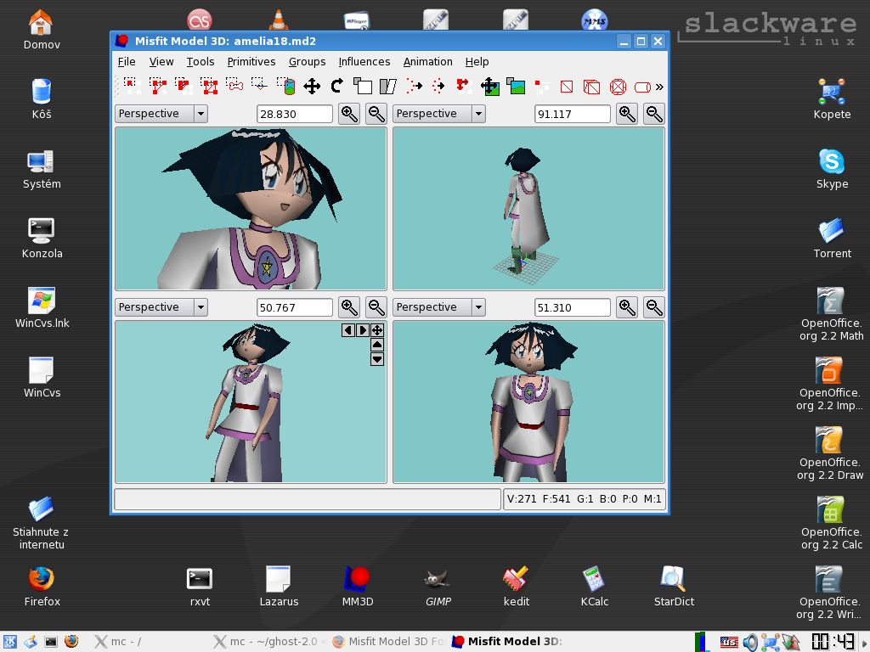Open the Perspective dropdown in top-left viewport

point(161,114)
